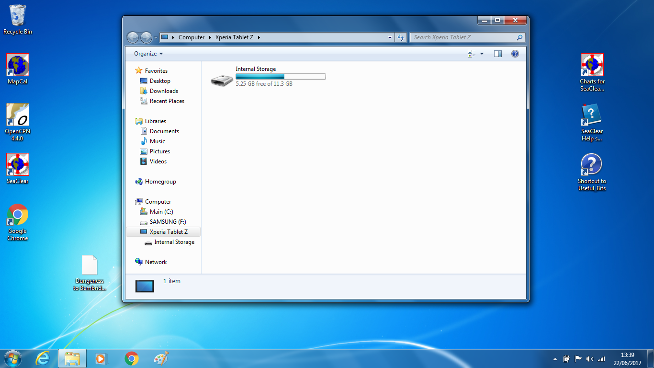Click the Internal Storage capacity bar
This screenshot has width=654, height=368.
(281, 77)
